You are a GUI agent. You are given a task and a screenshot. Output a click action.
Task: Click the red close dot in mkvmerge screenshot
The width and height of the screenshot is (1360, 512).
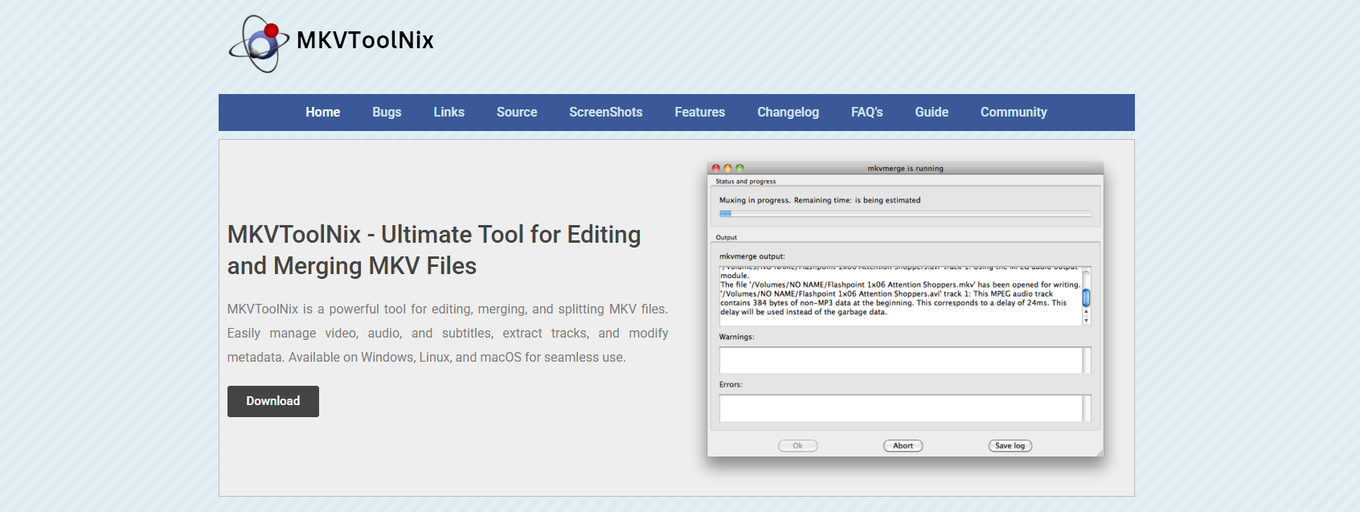point(715,169)
